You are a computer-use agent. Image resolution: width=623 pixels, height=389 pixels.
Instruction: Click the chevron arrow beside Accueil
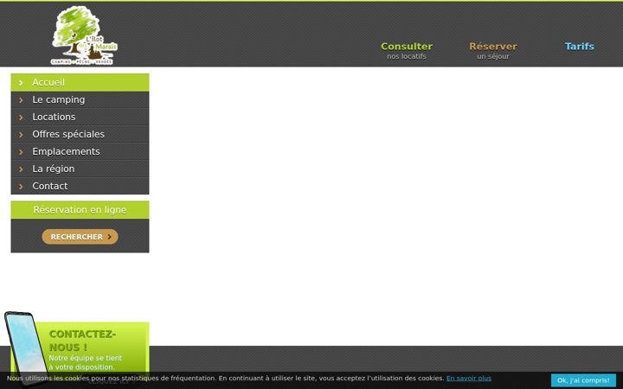coord(21,83)
